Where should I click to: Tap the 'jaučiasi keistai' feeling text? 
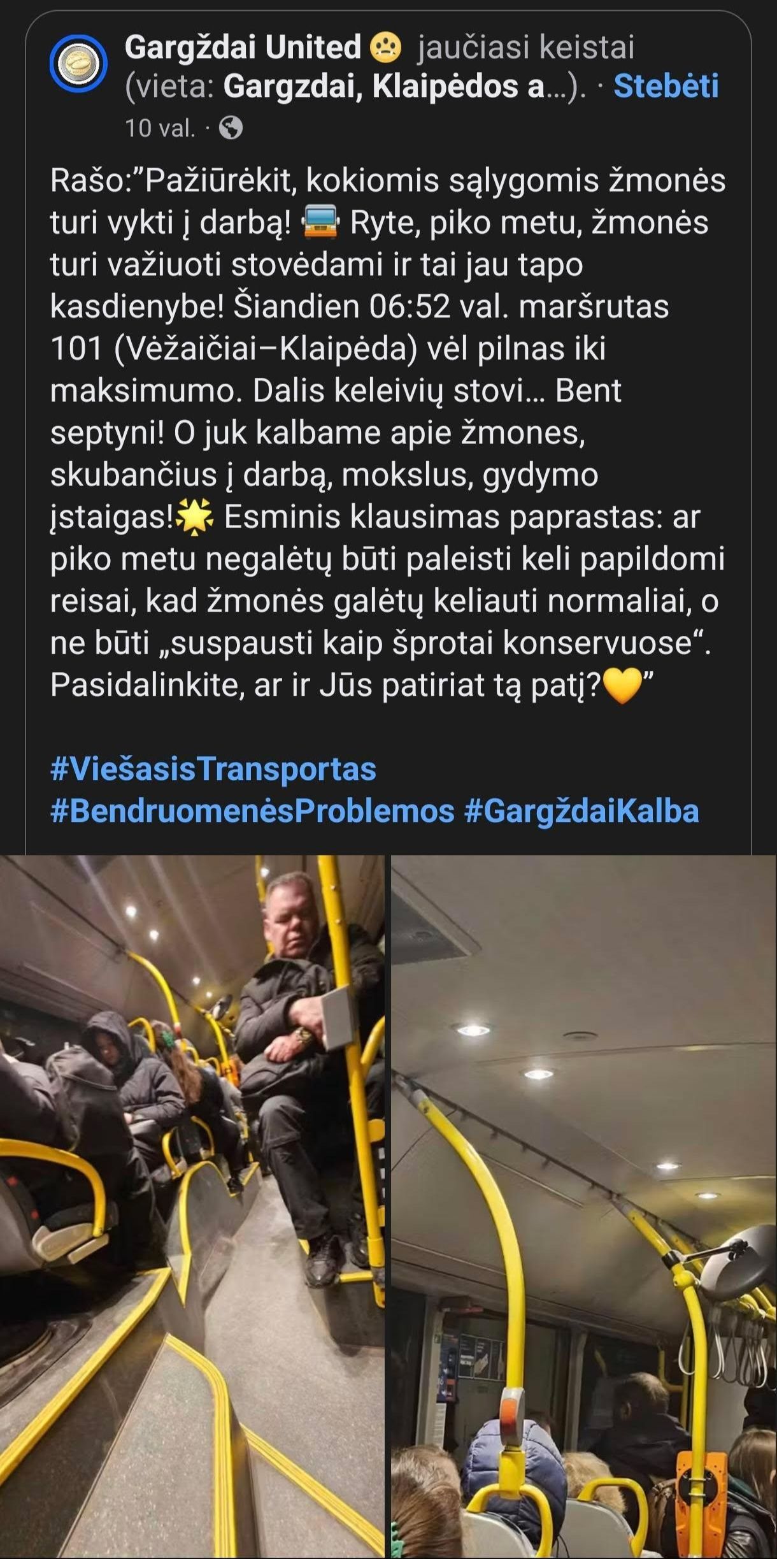pos(526,47)
